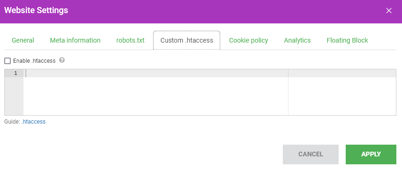This screenshot has height=169, width=402.
Task: Go to the robots.txt tab
Action: point(130,40)
